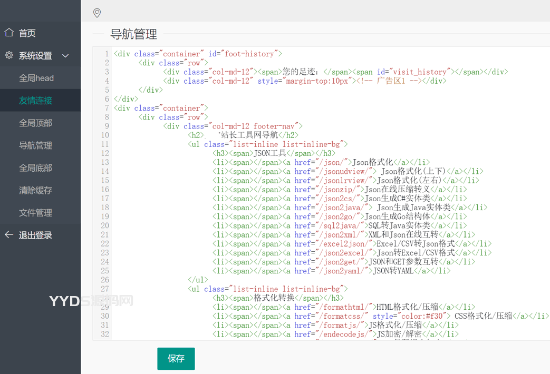
Task: Open the 文件管理 menu item
Action: [36, 213]
